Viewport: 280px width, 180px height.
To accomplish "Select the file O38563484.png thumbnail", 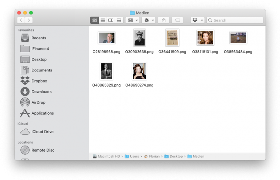I will tap(238, 38).
